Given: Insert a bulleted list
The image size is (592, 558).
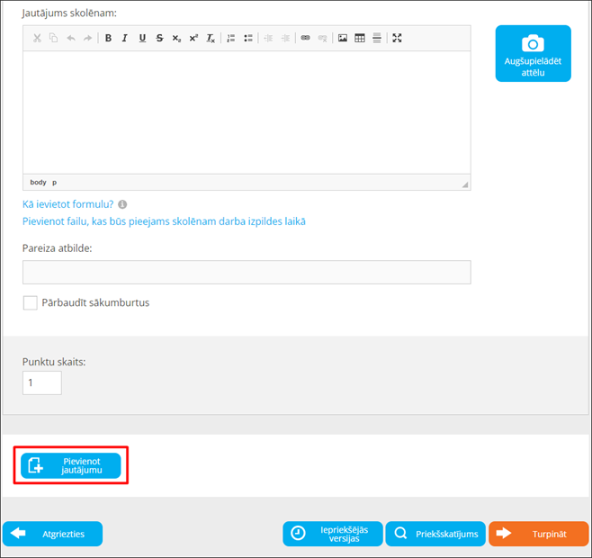Looking at the screenshot, I should tap(248, 38).
